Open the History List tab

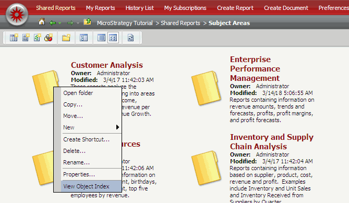(140, 8)
